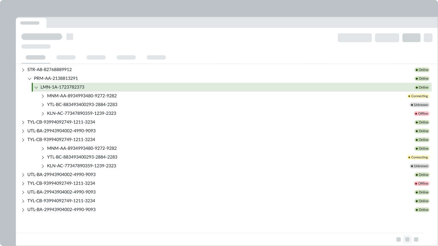
Task: Click the middle pagination square at the bottom right
Action: (407, 240)
